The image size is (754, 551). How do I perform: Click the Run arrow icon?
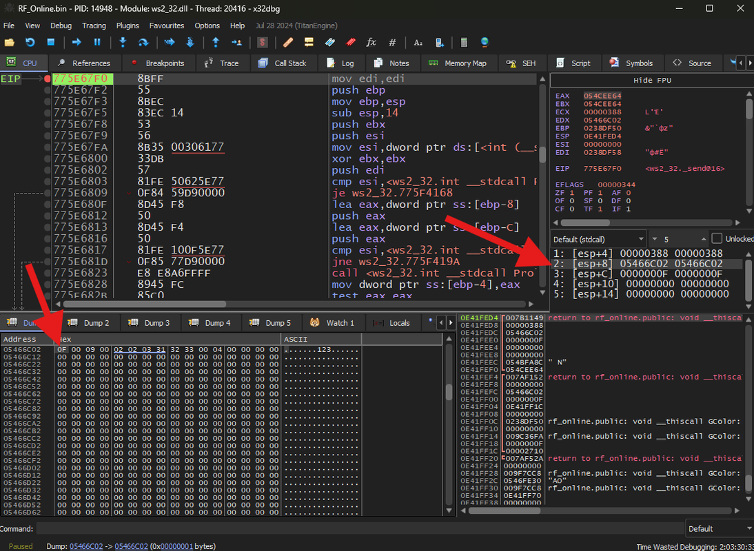coord(77,42)
